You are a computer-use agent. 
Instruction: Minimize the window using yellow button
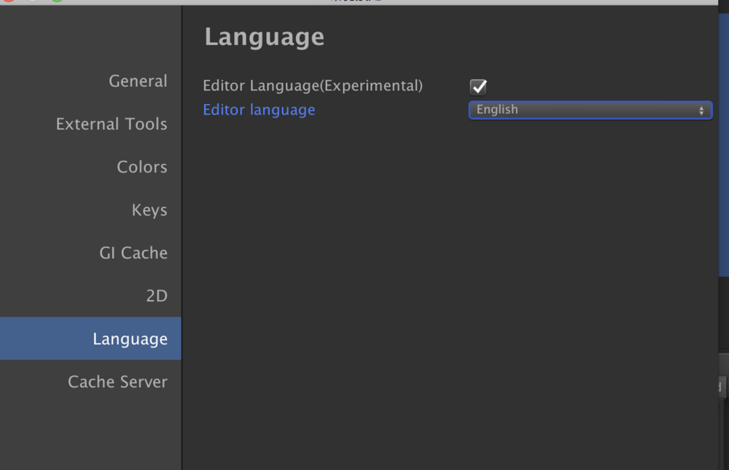pyautogui.click(x=33, y=1)
